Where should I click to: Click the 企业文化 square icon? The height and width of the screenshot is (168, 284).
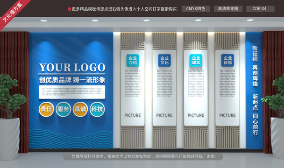[x=164, y=61]
